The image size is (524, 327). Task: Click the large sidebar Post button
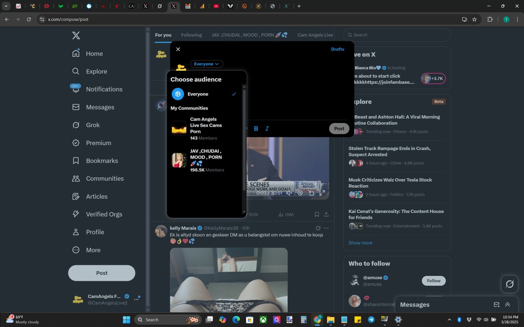102,273
